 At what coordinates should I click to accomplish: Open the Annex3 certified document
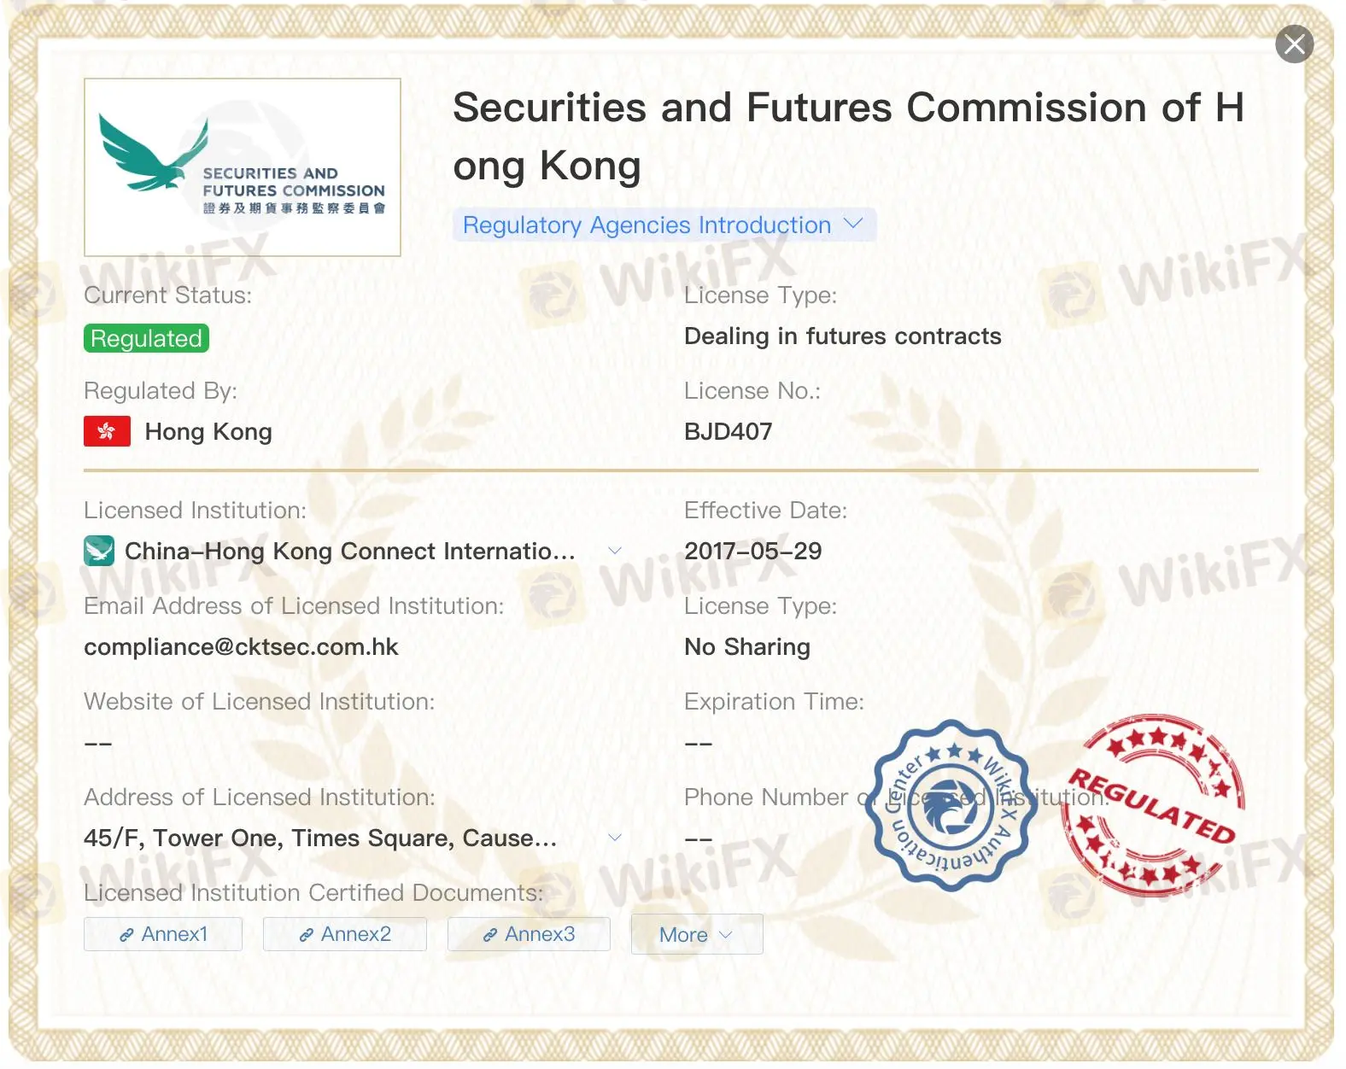[529, 934]
